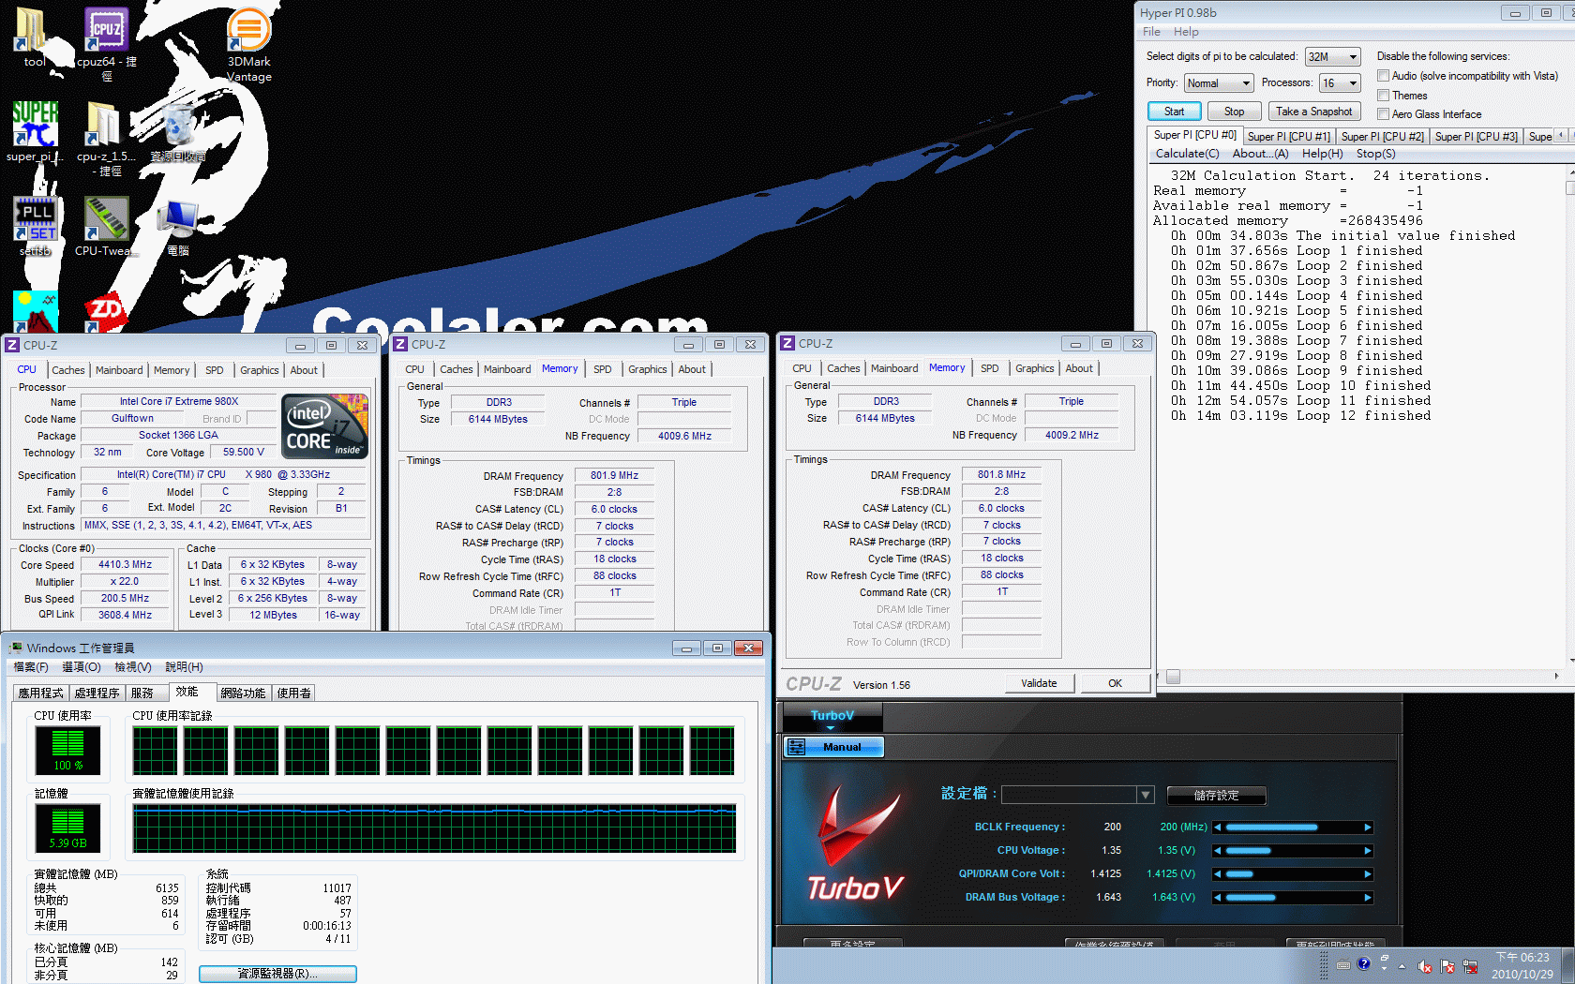Open the 使用者 tab in Task Manager
Image resolution: width=1575 pixels, height=984 pixels.
(x=293, y=693)
